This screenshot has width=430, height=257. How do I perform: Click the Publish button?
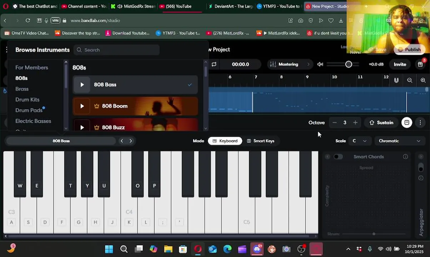409,50
